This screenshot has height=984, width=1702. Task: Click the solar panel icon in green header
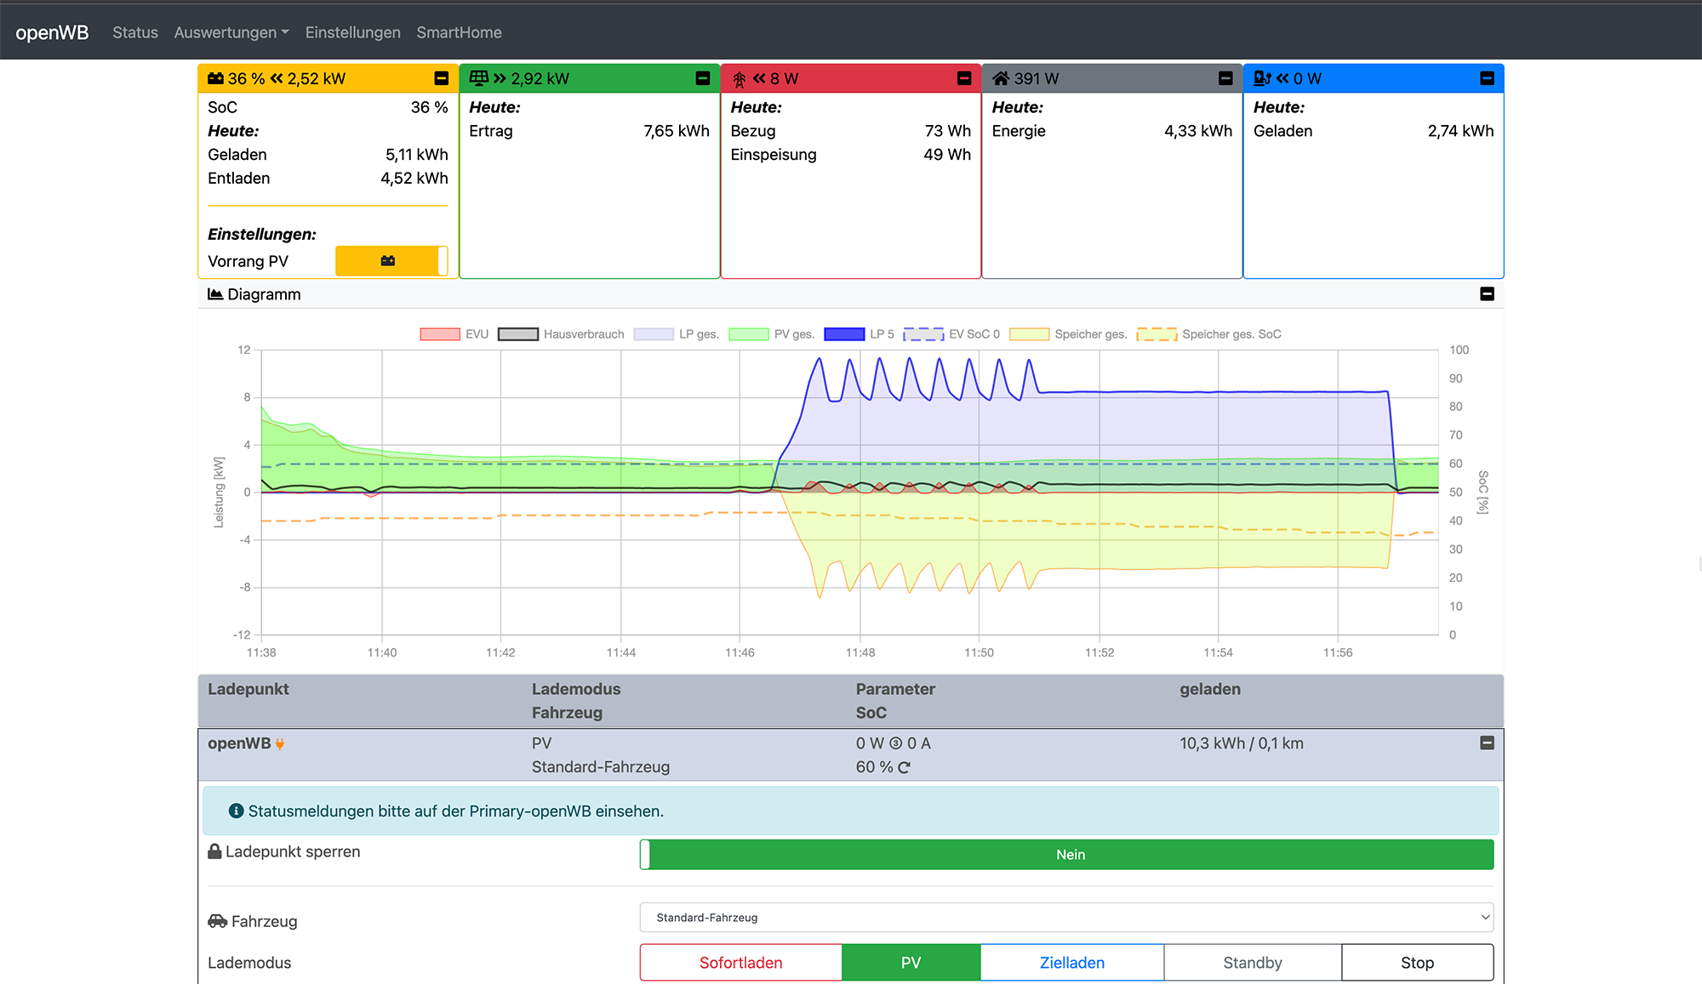479,78
